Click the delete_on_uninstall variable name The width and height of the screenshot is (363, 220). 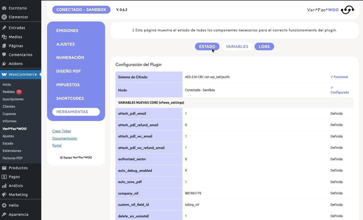(x=134, y=216)
